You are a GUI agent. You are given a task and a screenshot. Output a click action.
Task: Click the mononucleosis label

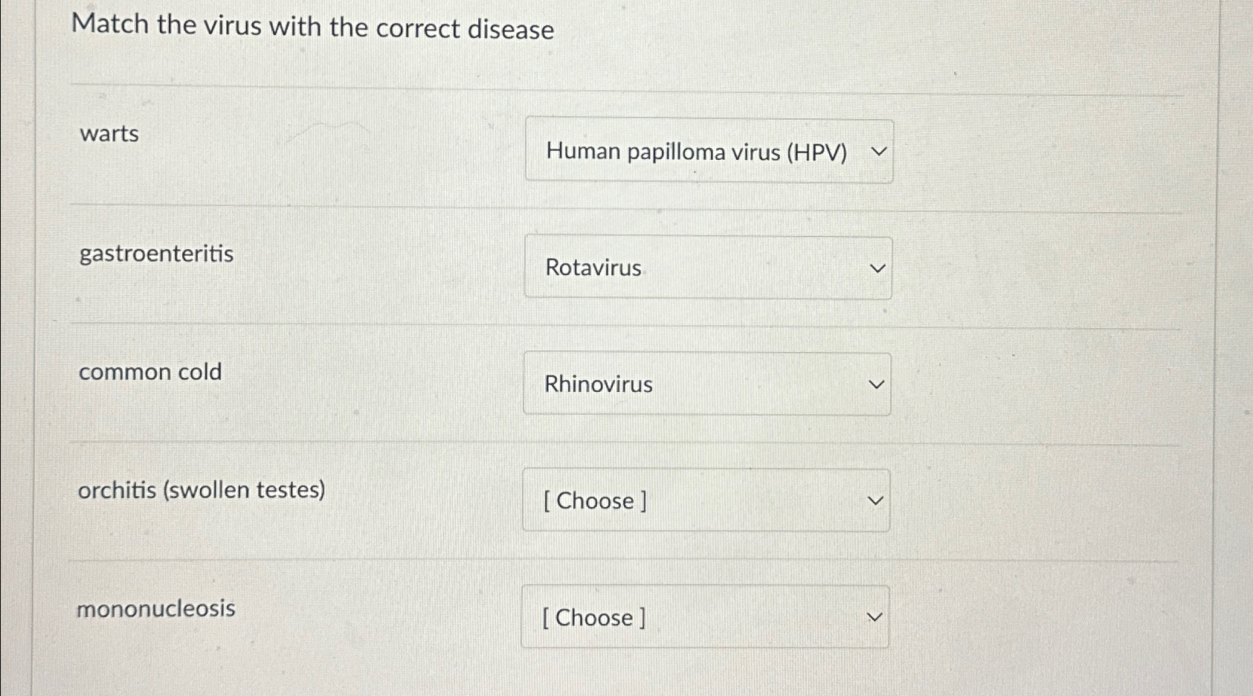156,608
